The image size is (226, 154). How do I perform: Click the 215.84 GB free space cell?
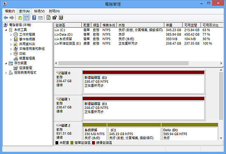[192, 30]
